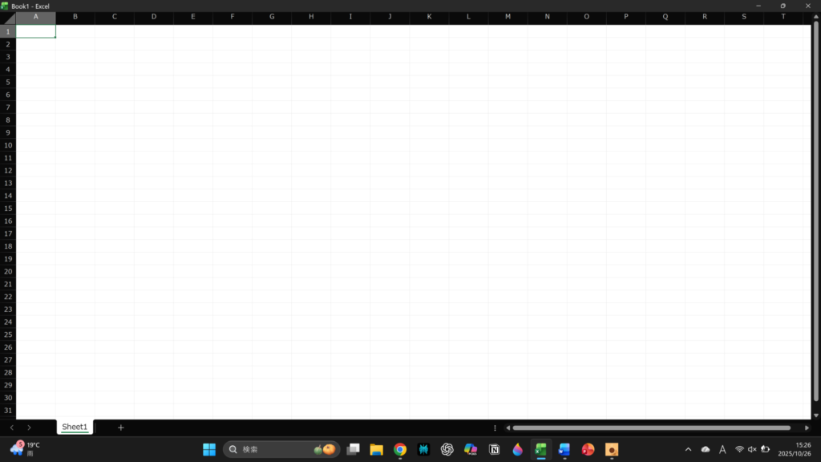Launch PowerPoint from the taskbar

588,450
